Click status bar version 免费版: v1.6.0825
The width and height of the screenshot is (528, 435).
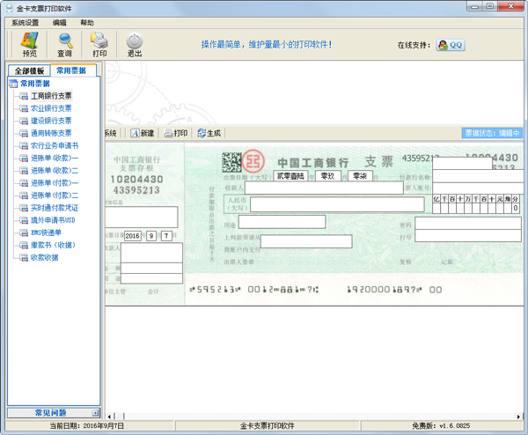point(441,426)
